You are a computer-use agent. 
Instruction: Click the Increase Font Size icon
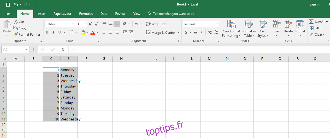click(x=90, y=24)
